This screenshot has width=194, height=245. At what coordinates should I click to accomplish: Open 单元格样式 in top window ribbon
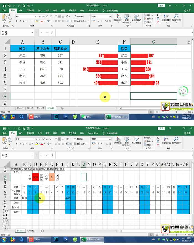136,18
